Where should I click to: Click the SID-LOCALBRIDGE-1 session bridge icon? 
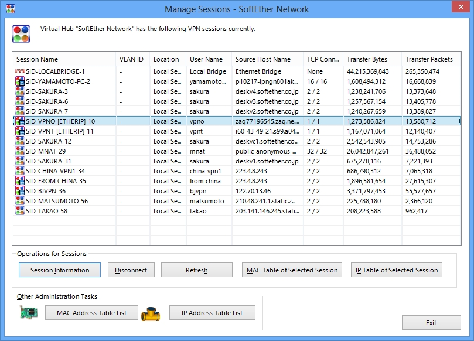coord(20,71)
